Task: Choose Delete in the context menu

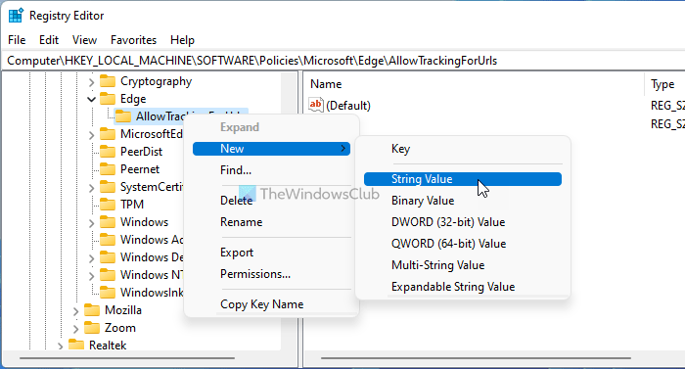Action: (x=271, y=201)
